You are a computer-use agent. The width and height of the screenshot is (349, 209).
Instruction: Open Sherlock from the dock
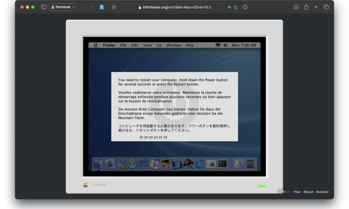click(188, 164)
